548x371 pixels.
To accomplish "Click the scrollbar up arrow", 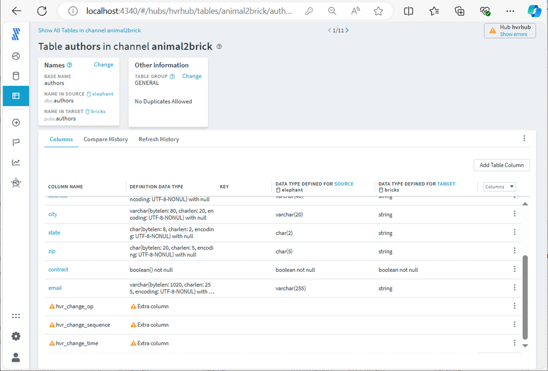I will tap(525, 204).
